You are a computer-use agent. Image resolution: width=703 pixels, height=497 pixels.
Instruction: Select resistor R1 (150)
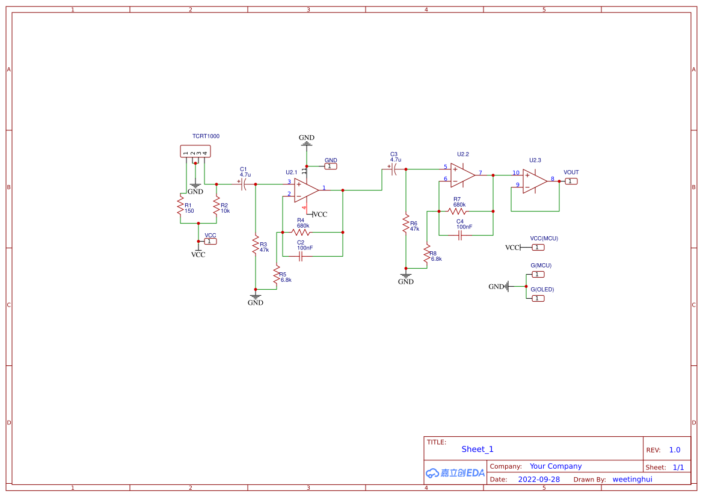coord(180,206)
